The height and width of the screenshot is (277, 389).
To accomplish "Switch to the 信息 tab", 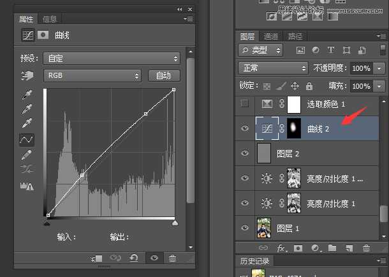I will click(49, 19).
